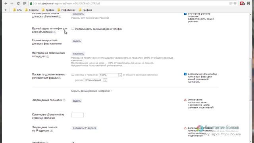Click blue info icon beside Автоматизируйте подбор tip
Screen dimensions: 254x143
(x=185, y=74)
